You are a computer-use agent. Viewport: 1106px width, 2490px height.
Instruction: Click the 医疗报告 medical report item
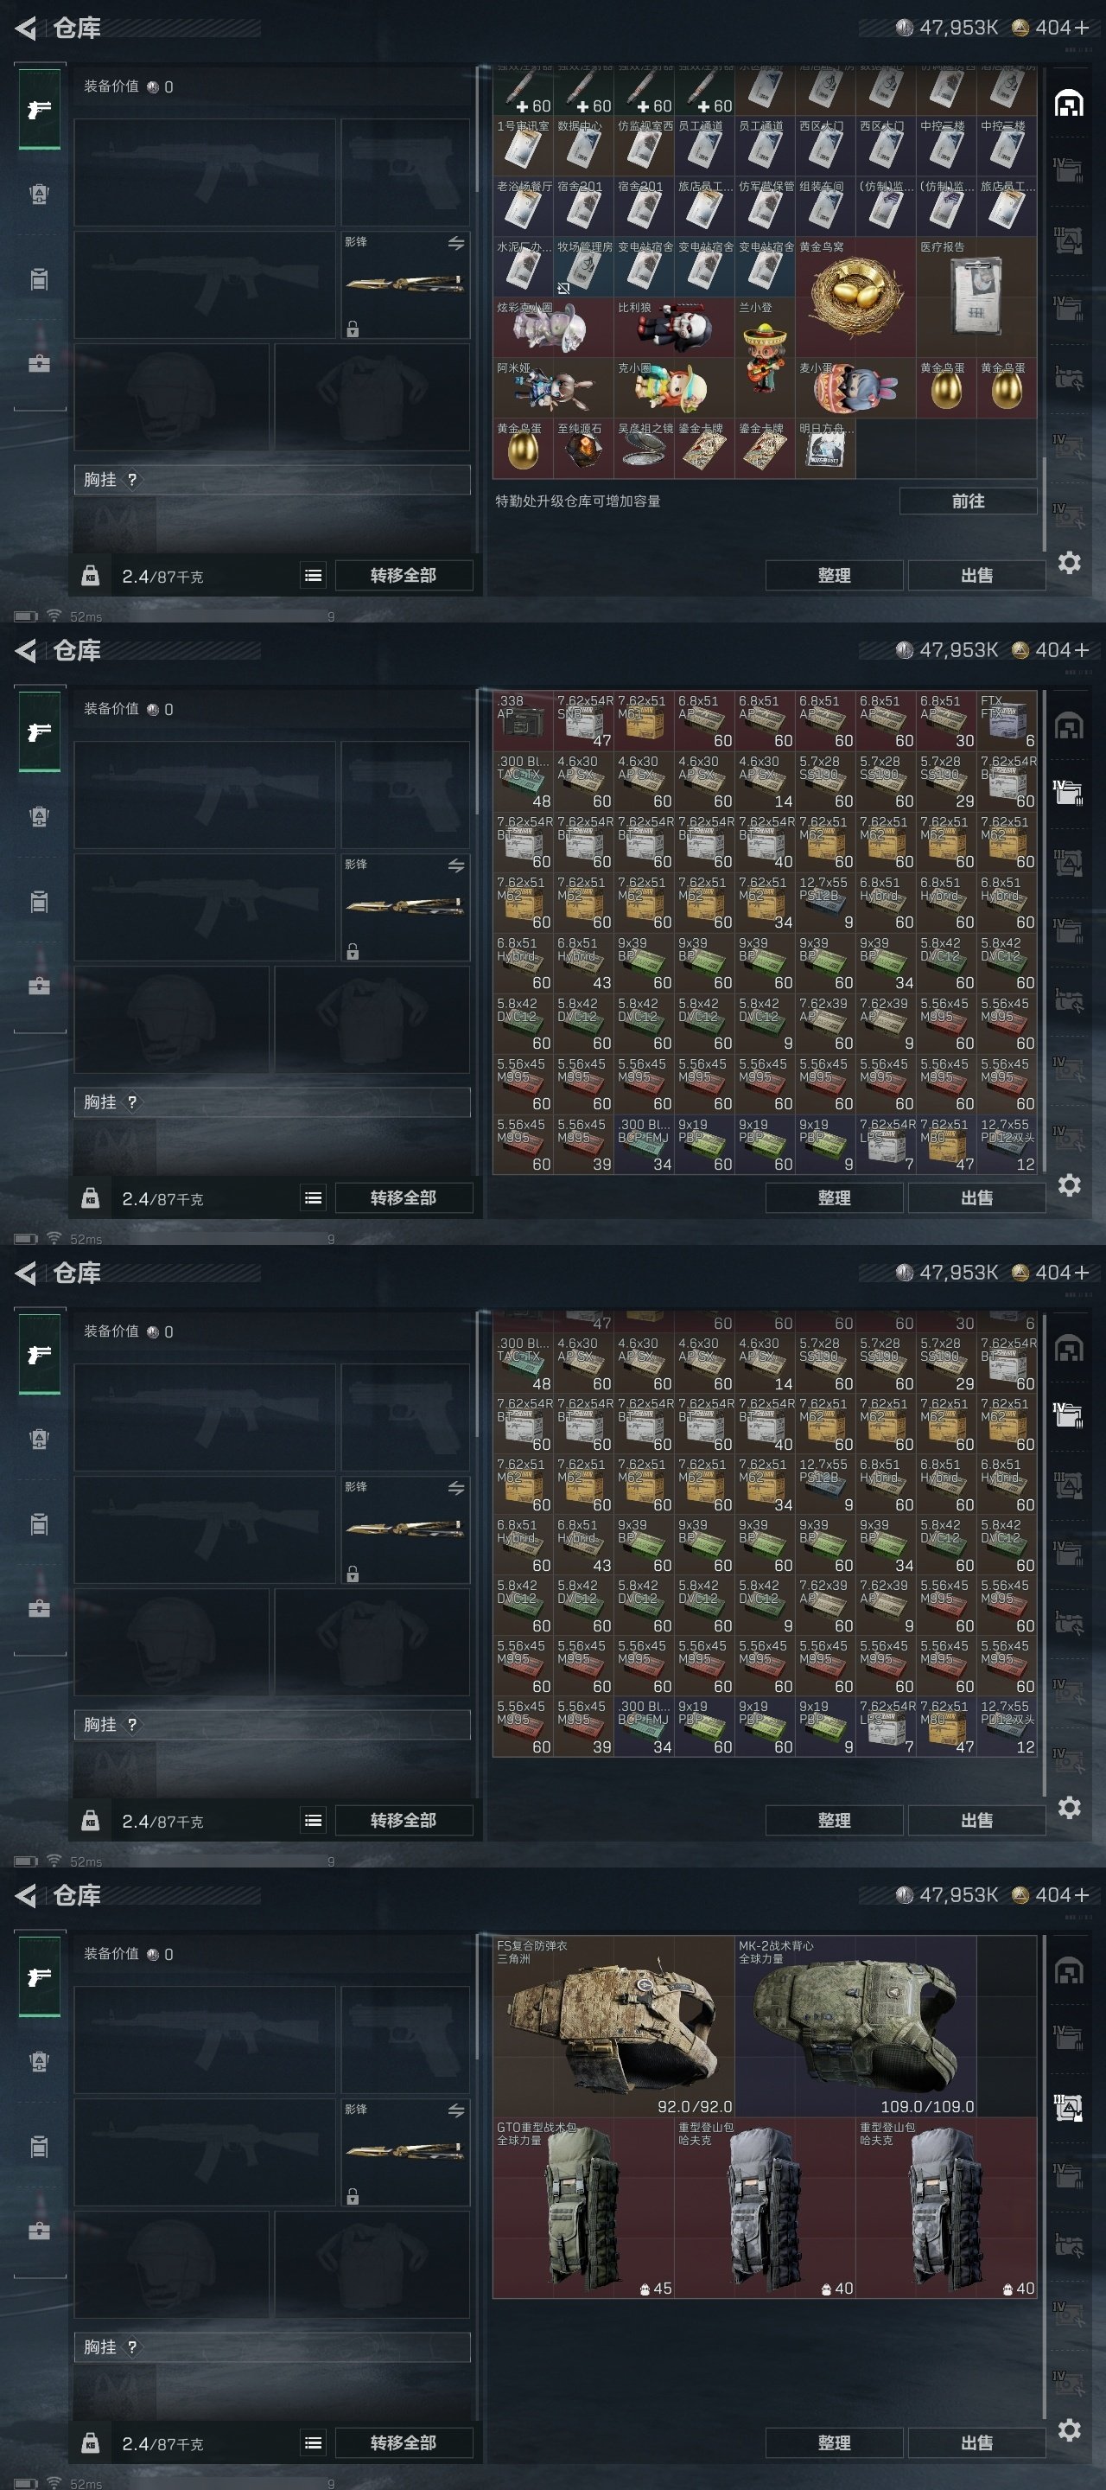(976, 297)
